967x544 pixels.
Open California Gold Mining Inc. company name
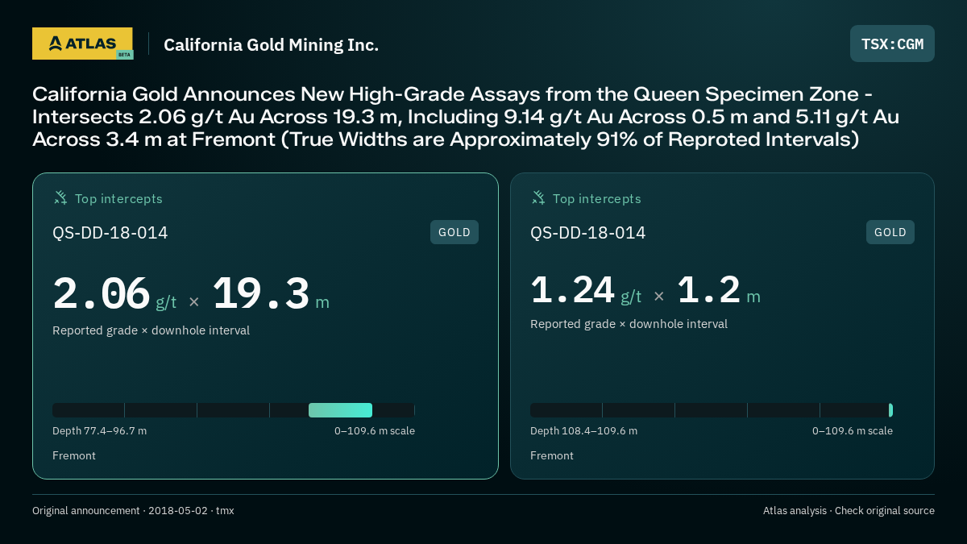coord(271,45)
